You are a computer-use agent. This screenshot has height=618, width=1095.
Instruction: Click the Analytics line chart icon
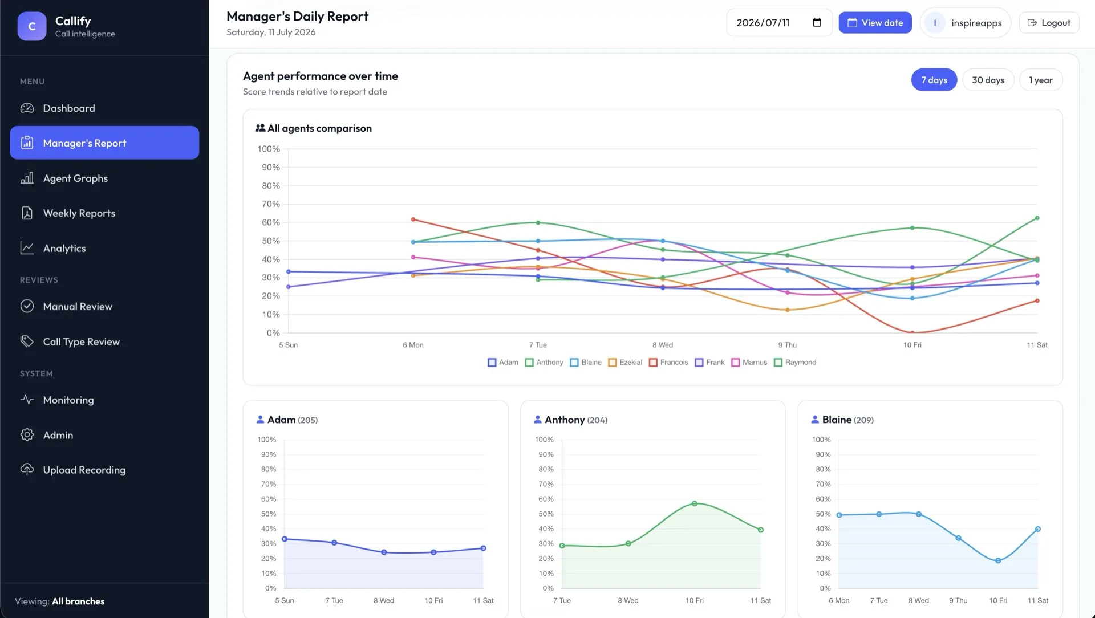(x=27, y=248)
